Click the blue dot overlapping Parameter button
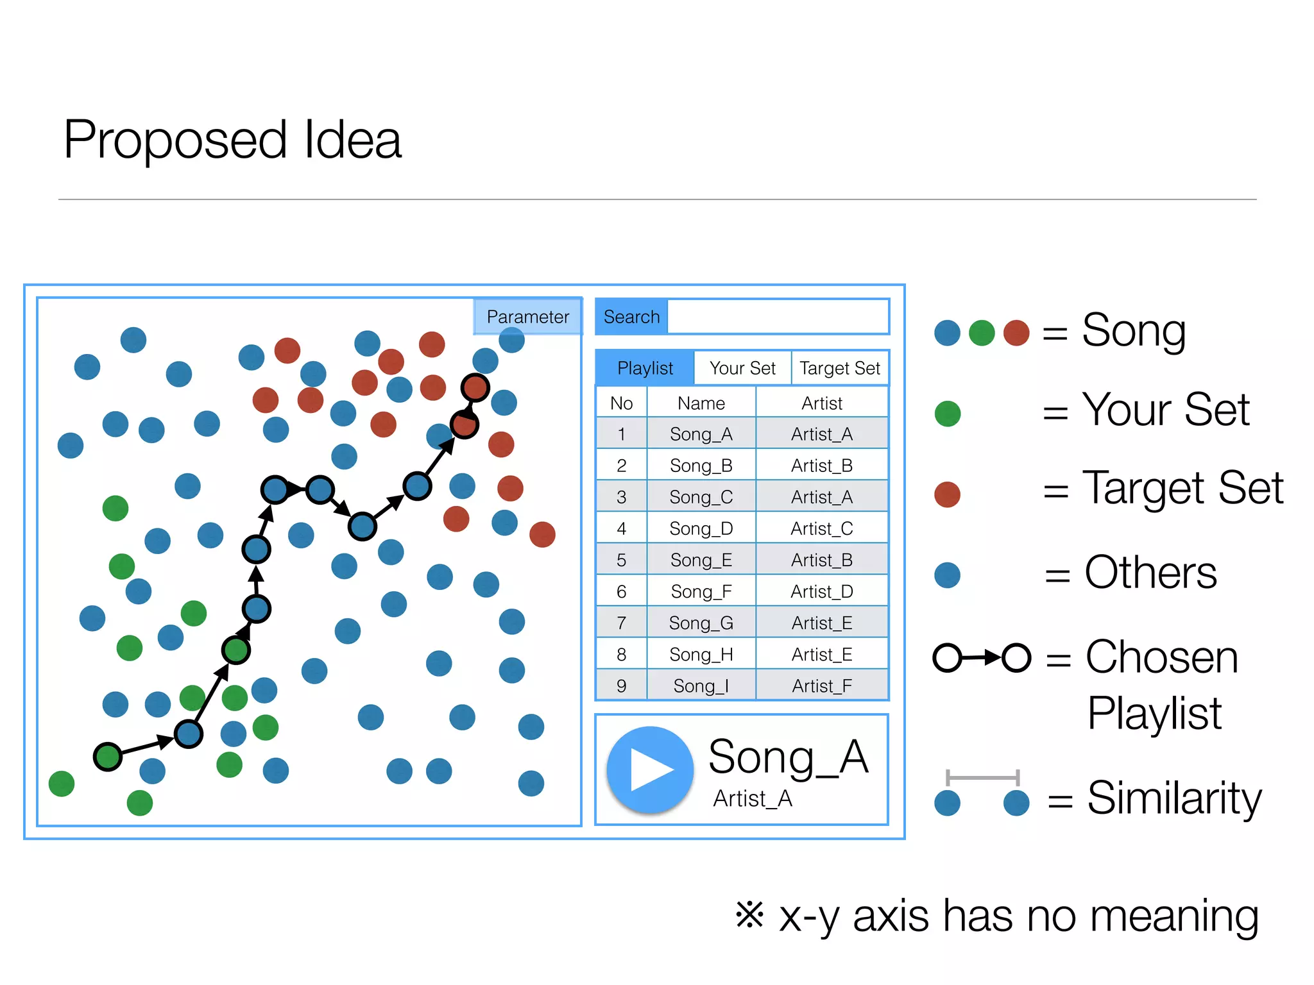 tap(511, 339)
